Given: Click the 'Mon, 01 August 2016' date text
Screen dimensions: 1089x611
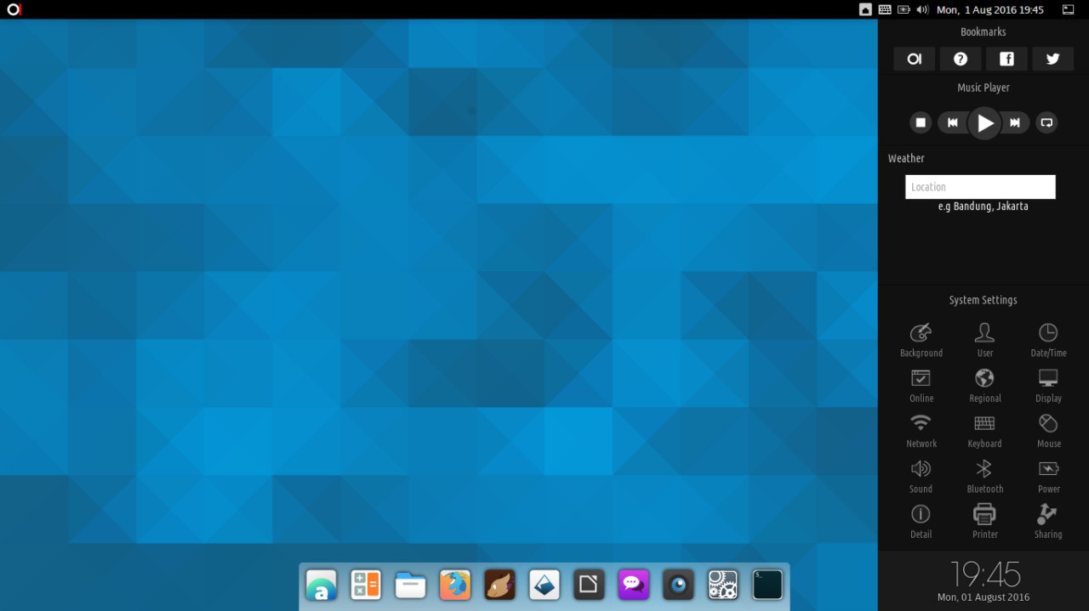Looking at the screenshot, I should coord(984,597).
